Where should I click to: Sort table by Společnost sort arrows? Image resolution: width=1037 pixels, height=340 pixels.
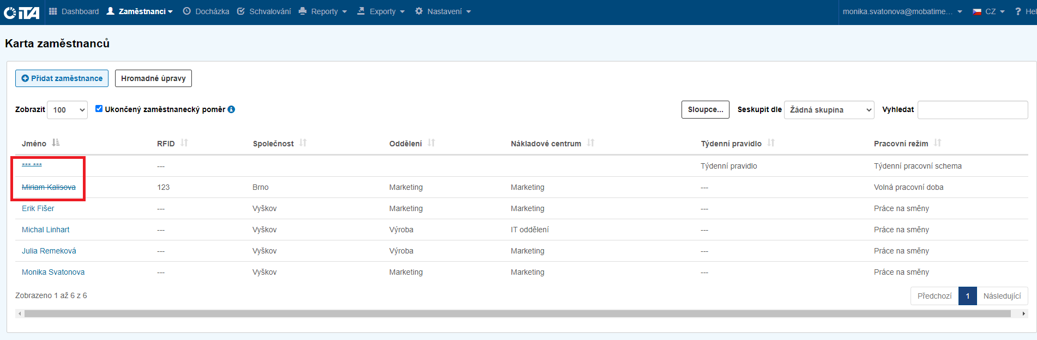303,143
